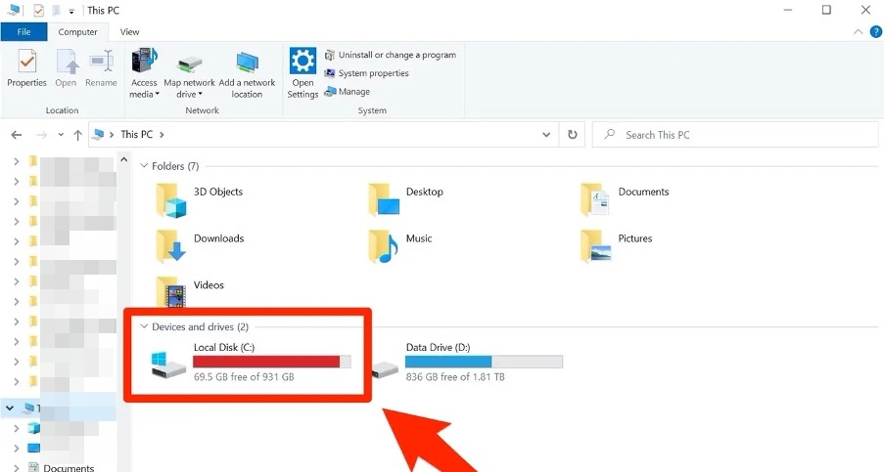Open Help with the question mark icon
Image resolution: width=885 pixels, height=472 pixels.
875,32
